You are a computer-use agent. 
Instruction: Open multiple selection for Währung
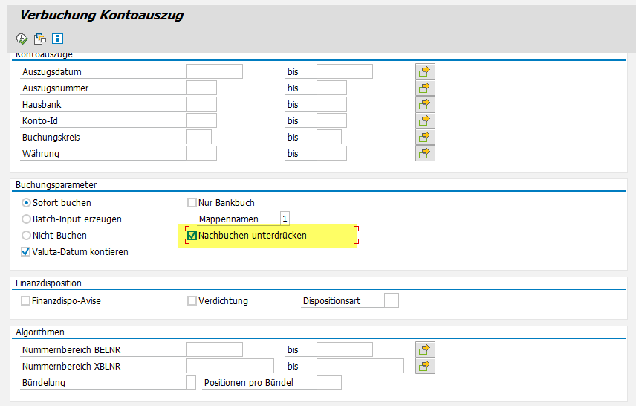(425, 153)
